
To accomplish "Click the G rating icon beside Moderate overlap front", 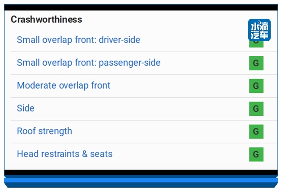I will point(256,86).
